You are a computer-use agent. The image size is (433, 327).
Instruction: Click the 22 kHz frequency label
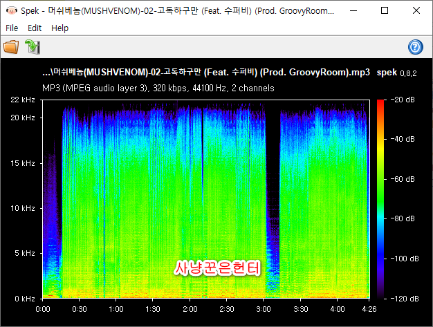23,100
